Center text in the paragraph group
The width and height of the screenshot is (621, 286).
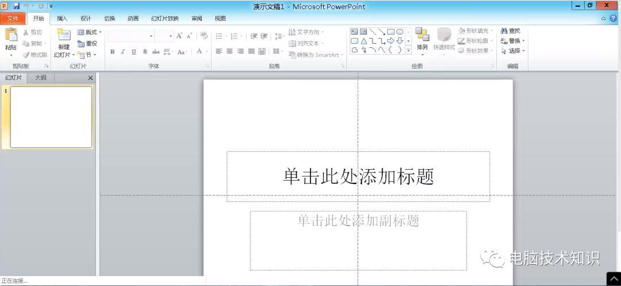(229, 51)
